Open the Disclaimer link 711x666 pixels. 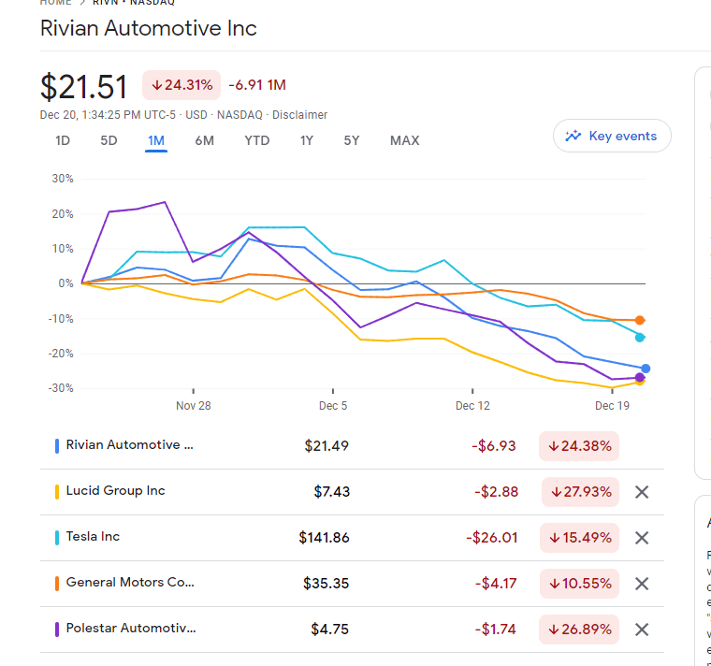tap(299, 115)
